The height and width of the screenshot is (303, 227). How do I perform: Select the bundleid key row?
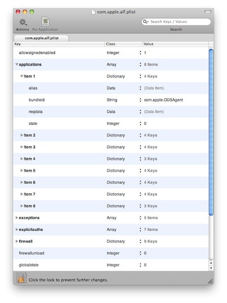coord(111,100)
